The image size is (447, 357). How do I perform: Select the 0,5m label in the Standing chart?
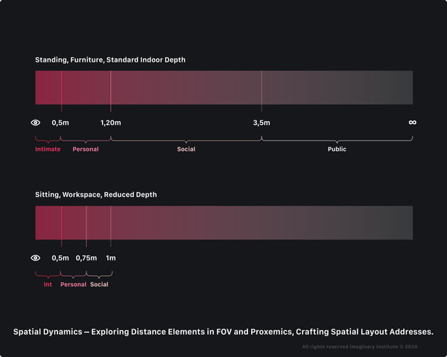[x=60, y=123]
